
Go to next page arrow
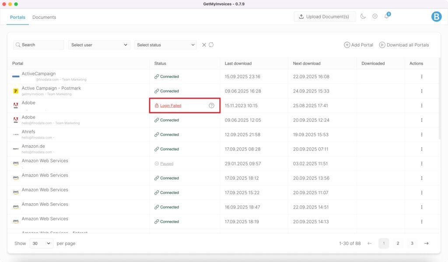click(426, 244)
